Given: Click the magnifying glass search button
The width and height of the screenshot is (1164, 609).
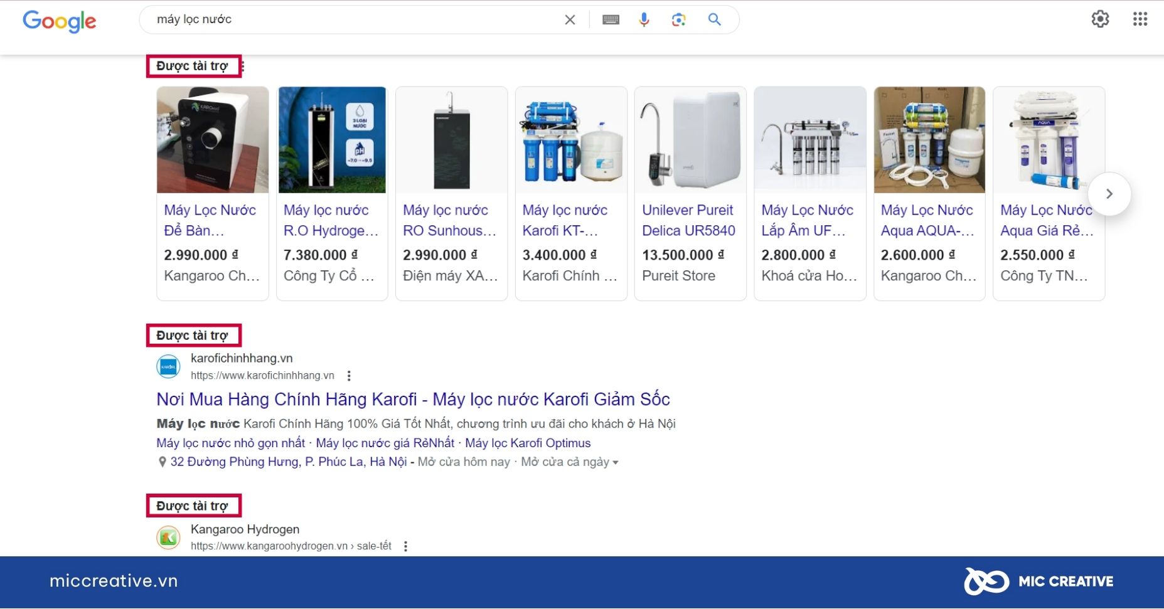Looking at the screenshot, I should [x=714, y=19].
